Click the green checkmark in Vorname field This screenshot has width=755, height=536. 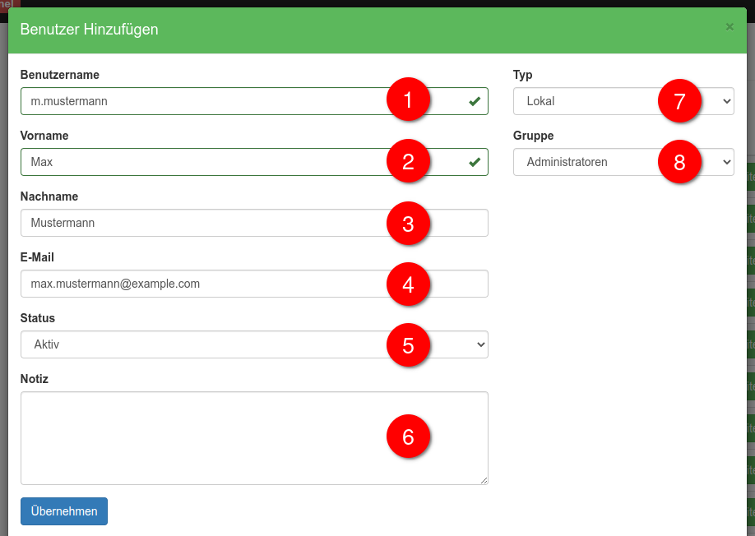[475, 162]
